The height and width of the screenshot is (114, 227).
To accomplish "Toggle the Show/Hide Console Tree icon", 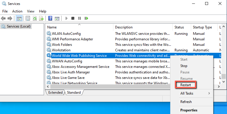I will click(x=19, y=18).
